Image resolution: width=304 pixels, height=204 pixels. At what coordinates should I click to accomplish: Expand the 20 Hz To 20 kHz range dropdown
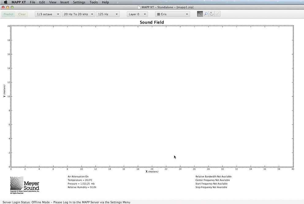pyautogui.click(x=78, y=14)
